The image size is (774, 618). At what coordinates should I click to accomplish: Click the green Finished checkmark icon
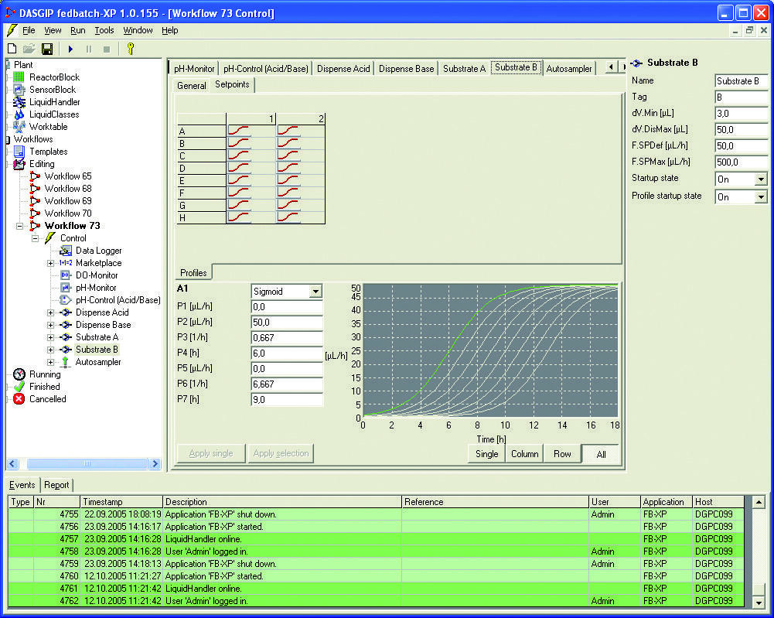[x=19, y=387]
